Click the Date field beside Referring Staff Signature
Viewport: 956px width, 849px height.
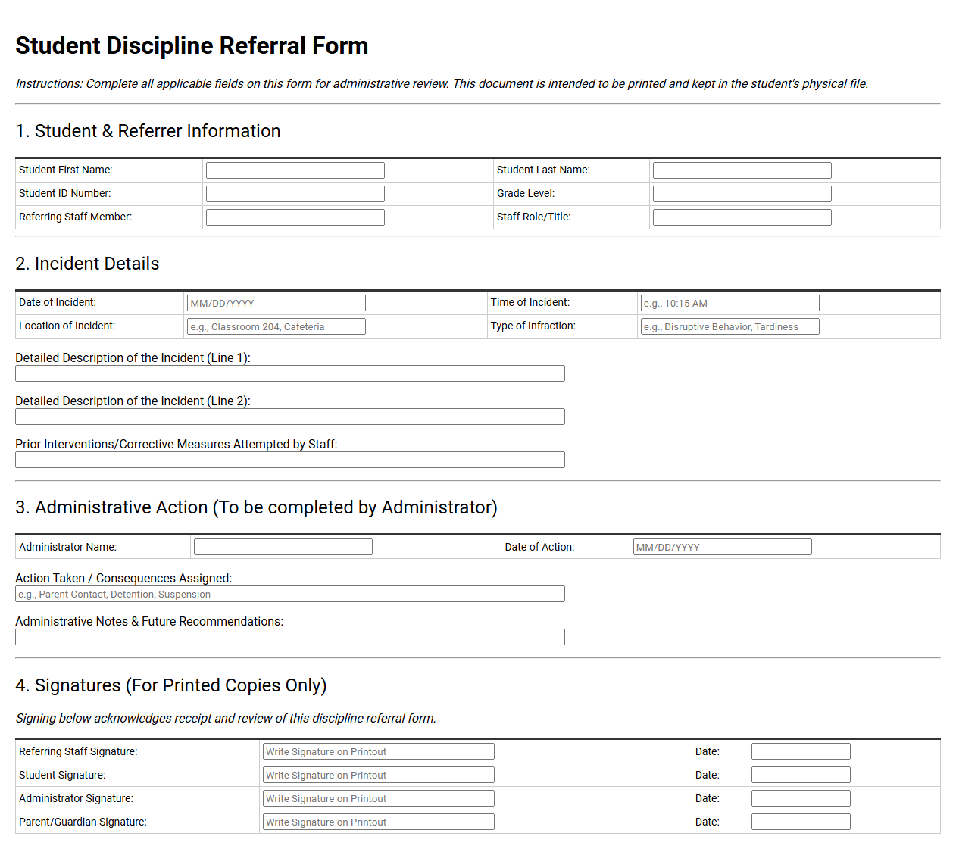point(801,751)
